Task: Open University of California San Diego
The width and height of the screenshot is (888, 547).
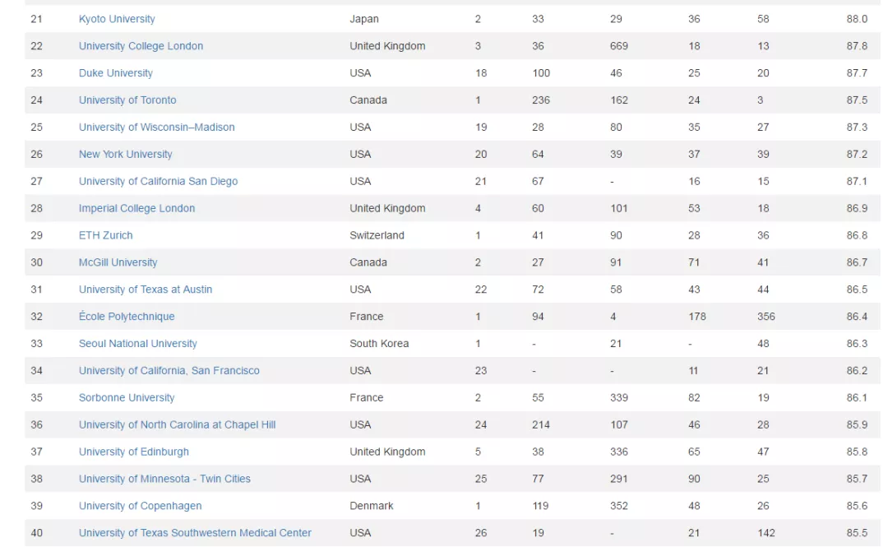Action: pyautogui.click(x=158, y=182)
